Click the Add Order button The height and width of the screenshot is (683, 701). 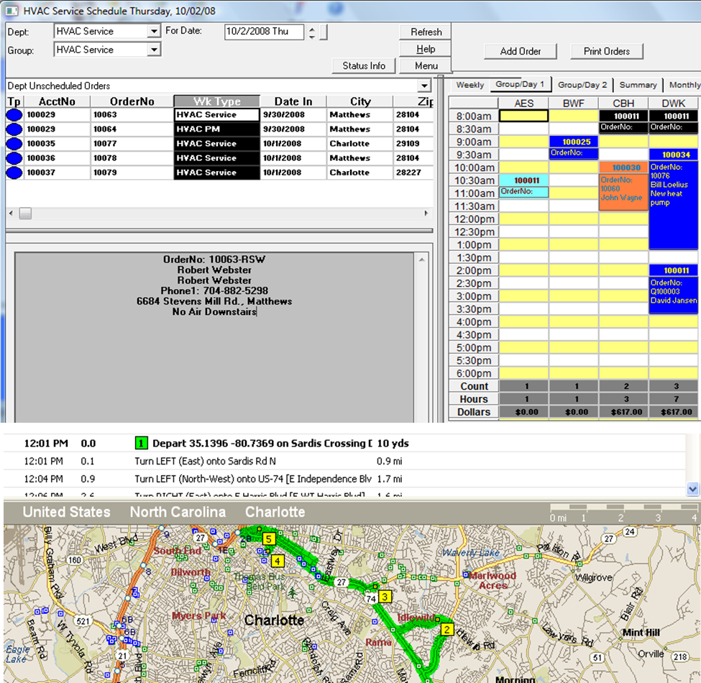(521, 51)
